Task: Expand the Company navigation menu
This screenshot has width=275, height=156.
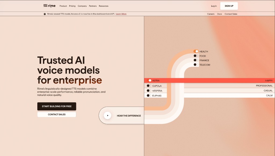Action: click(82, 6)
